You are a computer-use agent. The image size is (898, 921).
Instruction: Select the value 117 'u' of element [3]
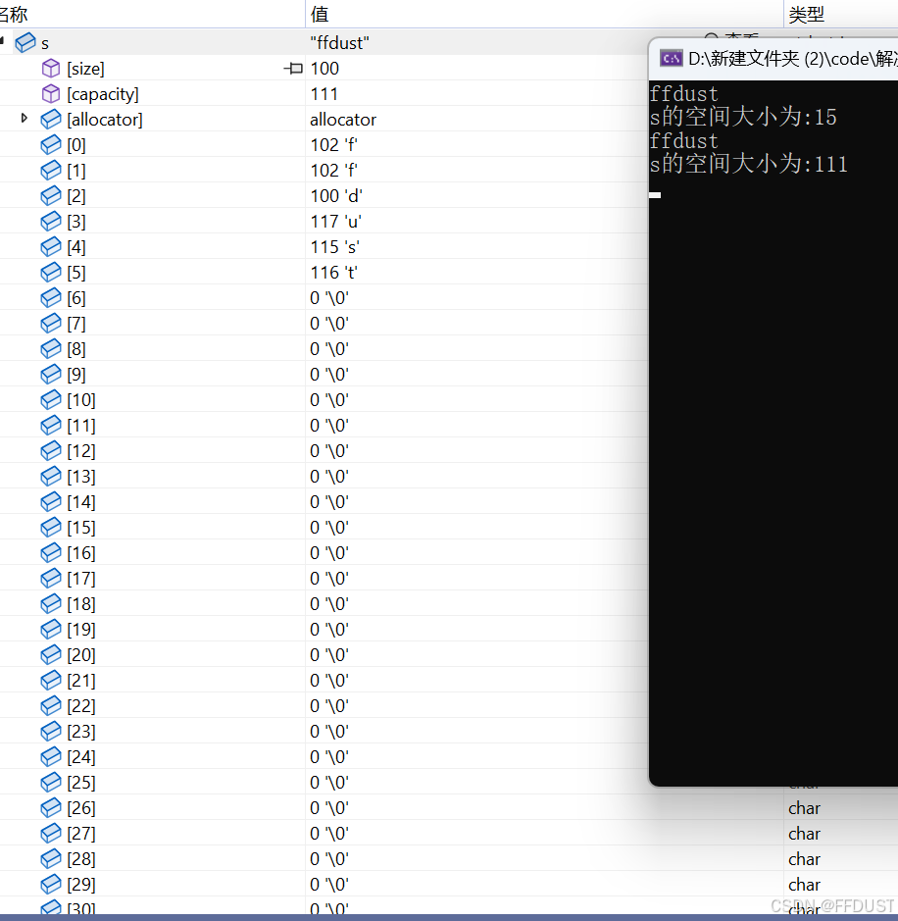coord(335,222)
